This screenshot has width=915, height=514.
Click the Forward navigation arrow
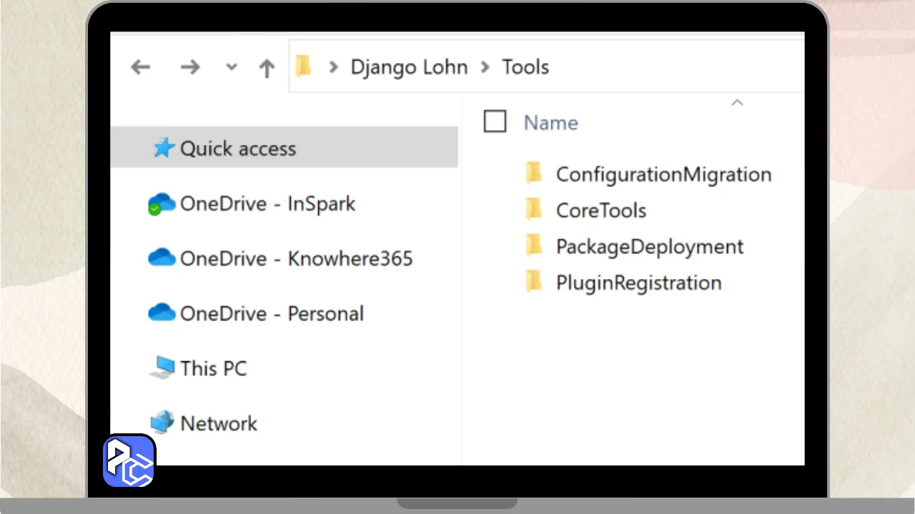(x=190, y=67)
